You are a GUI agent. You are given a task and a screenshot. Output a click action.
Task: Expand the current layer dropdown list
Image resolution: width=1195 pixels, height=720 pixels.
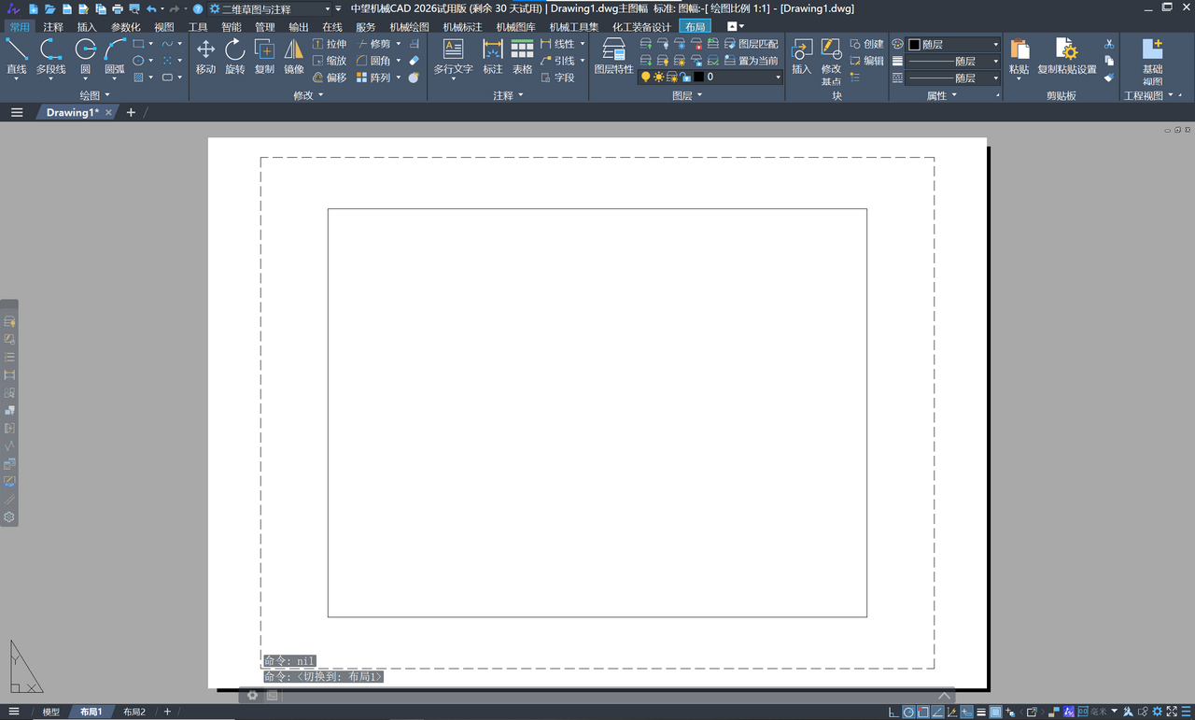[x=778, y=78]
